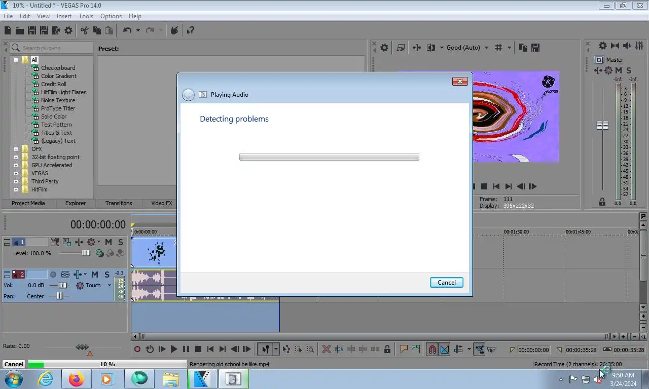Screen dimensions: 649x389
Task: Click the Delete red X timeline icon
Action: [x=327, y=349]
